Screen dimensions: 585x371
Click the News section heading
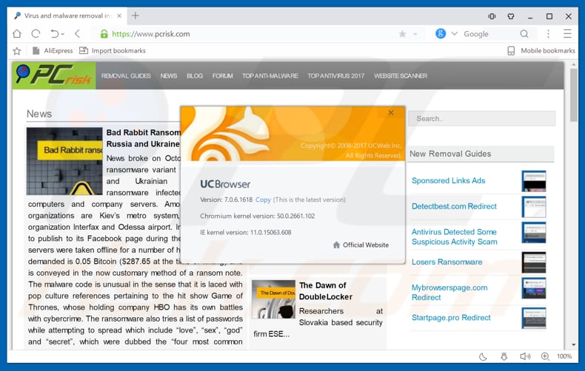click(x=39, y=114)
